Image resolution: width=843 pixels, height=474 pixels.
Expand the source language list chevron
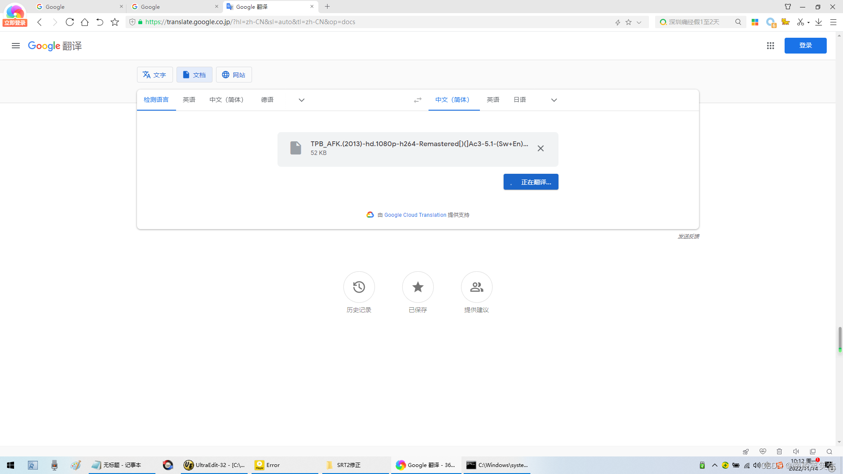pyautogui.click(x=301, y=100)
